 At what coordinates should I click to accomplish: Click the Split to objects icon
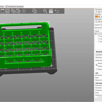pos(34,11)
